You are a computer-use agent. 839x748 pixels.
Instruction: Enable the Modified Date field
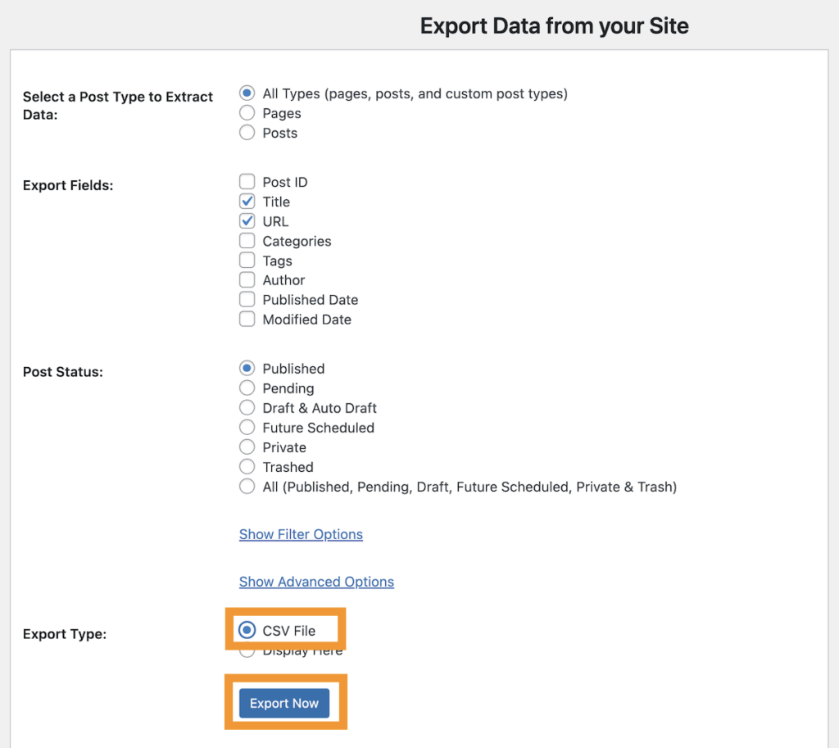coord(247,319)
